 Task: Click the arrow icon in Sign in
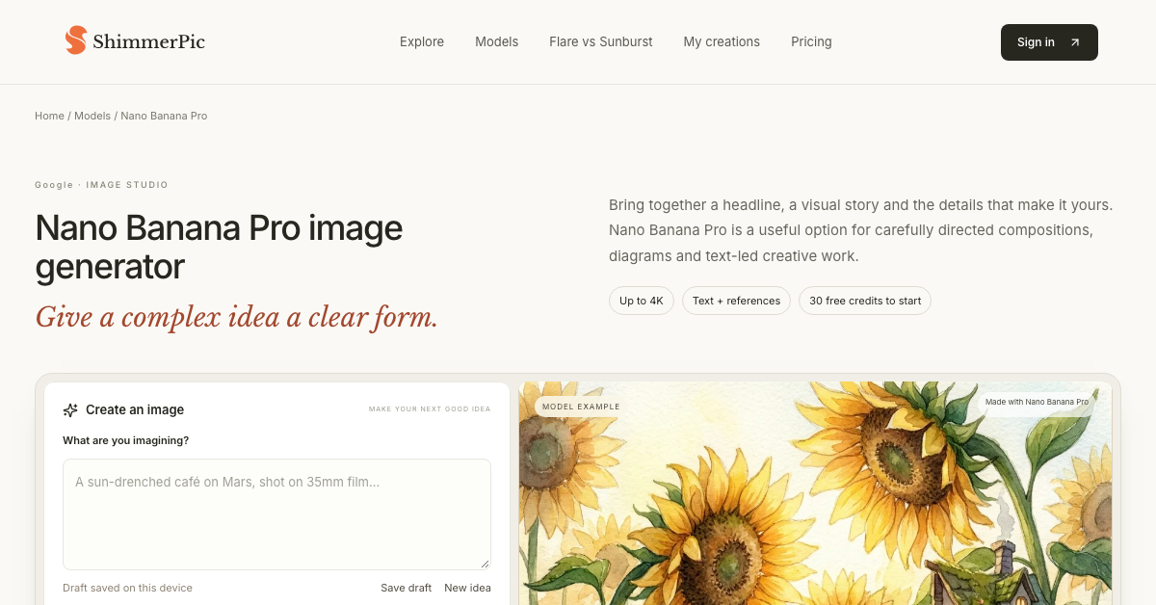click(x=1075, y=42)
